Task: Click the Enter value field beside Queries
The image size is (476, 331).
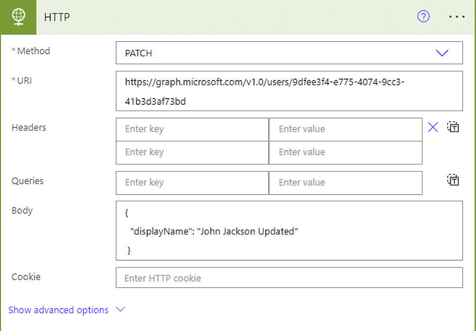Action: click(345, 183)
